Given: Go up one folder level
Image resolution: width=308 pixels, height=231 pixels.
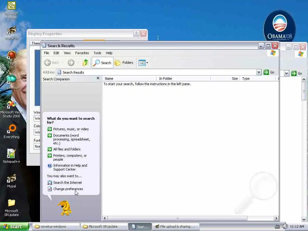Looking at the screenshot, I should pos(85,63).
